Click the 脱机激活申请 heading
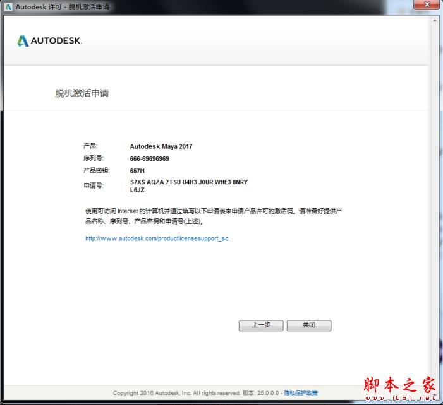 (82, 93)
